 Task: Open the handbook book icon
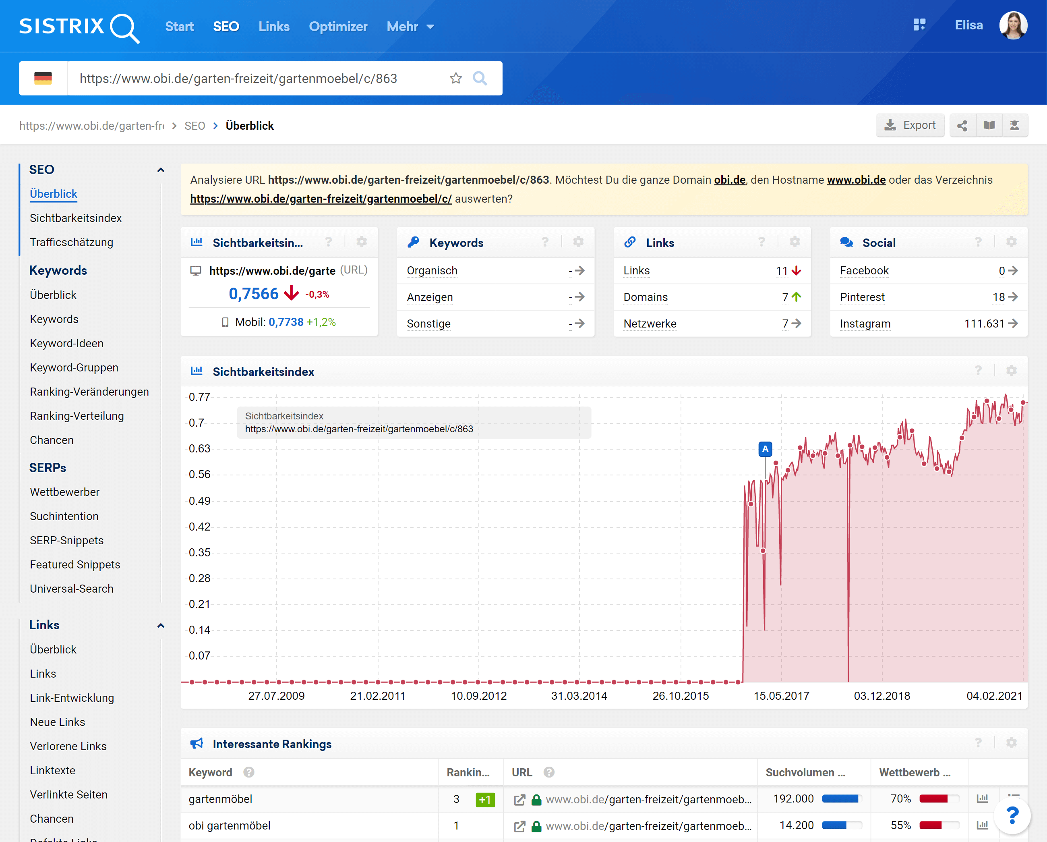(x=989, y=126)
